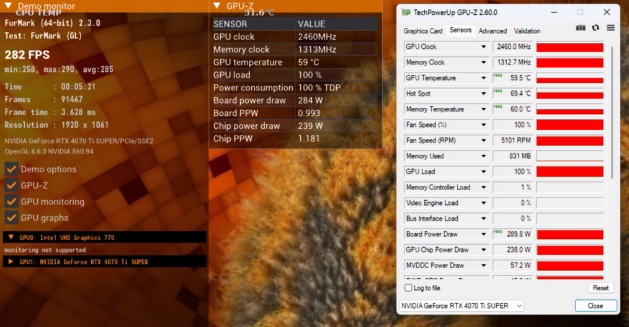Viewport: 629px width, 327px height.
Task: Collapse the GPU-Z overlay panel triangle
Action: click(x=216, y=6)
